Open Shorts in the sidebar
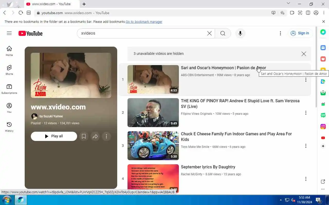Image resolution: width=329 pixels, height=205 pixels. click(9, 70)
